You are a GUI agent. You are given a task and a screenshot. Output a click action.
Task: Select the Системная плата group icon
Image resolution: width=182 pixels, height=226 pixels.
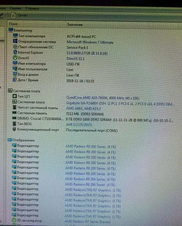[x=10, y=91]
